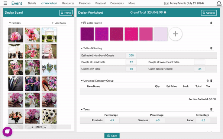Image resolution: width=223 pixels, height=139 pixels.
Task: Select the pink bouquet first recipe thumbnail
Action: 16,35
